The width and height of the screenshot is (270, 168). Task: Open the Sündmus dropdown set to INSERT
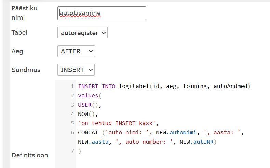point(76,70)
